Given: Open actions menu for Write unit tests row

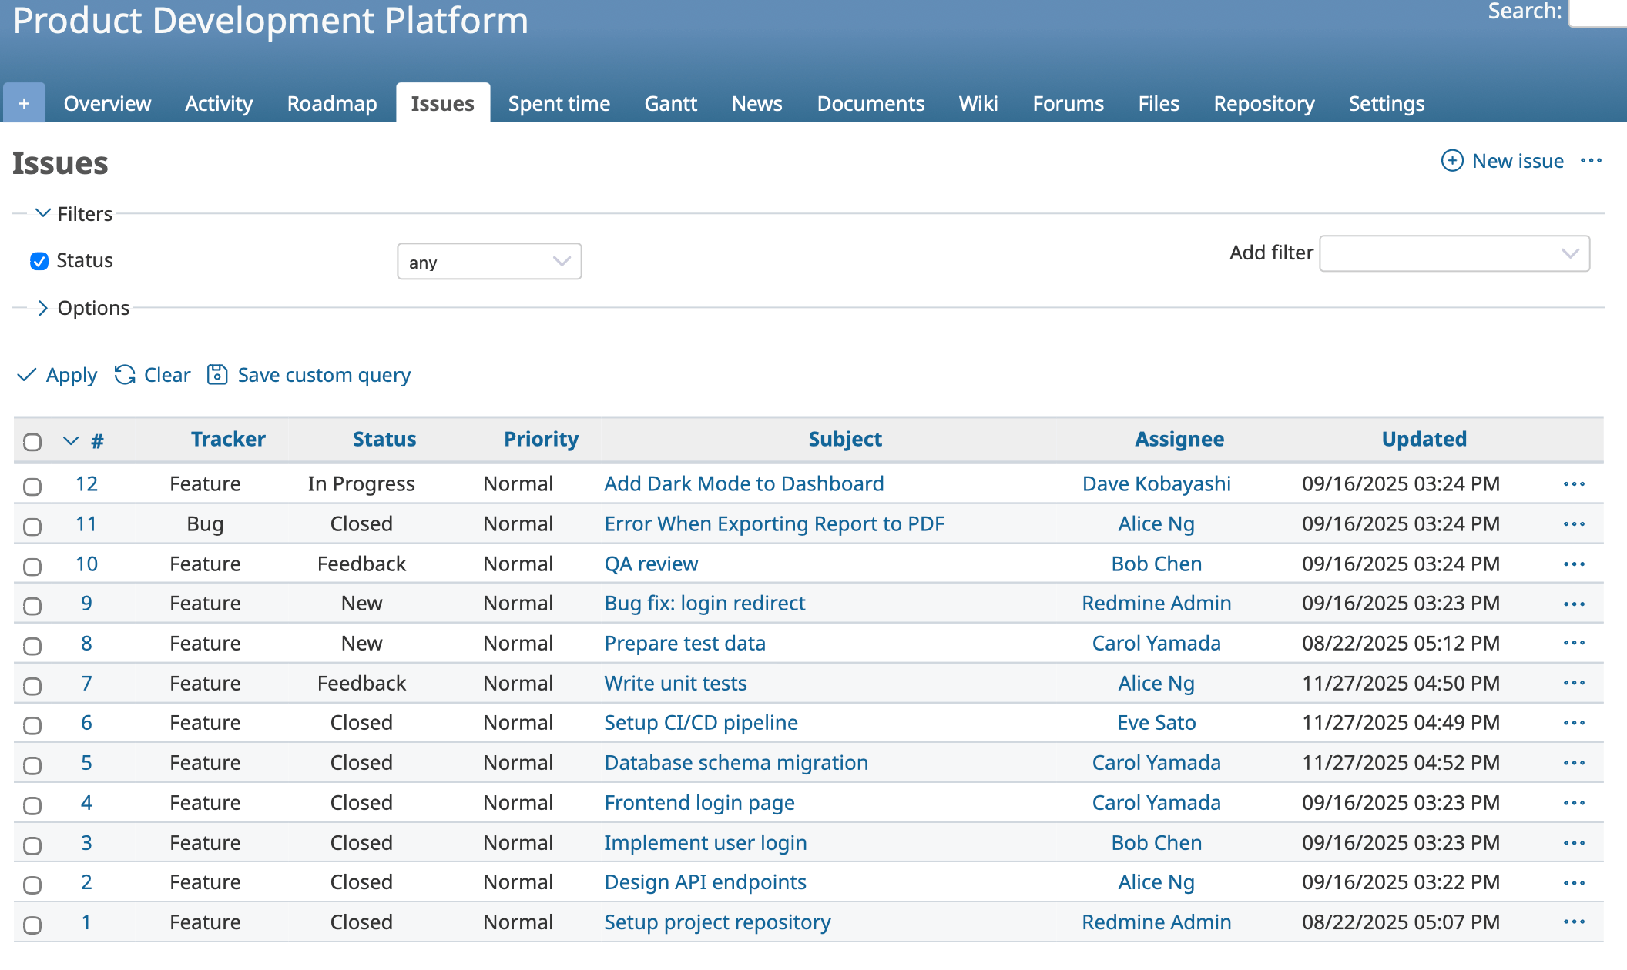Looking at the screenshot, I should 1574,684.
